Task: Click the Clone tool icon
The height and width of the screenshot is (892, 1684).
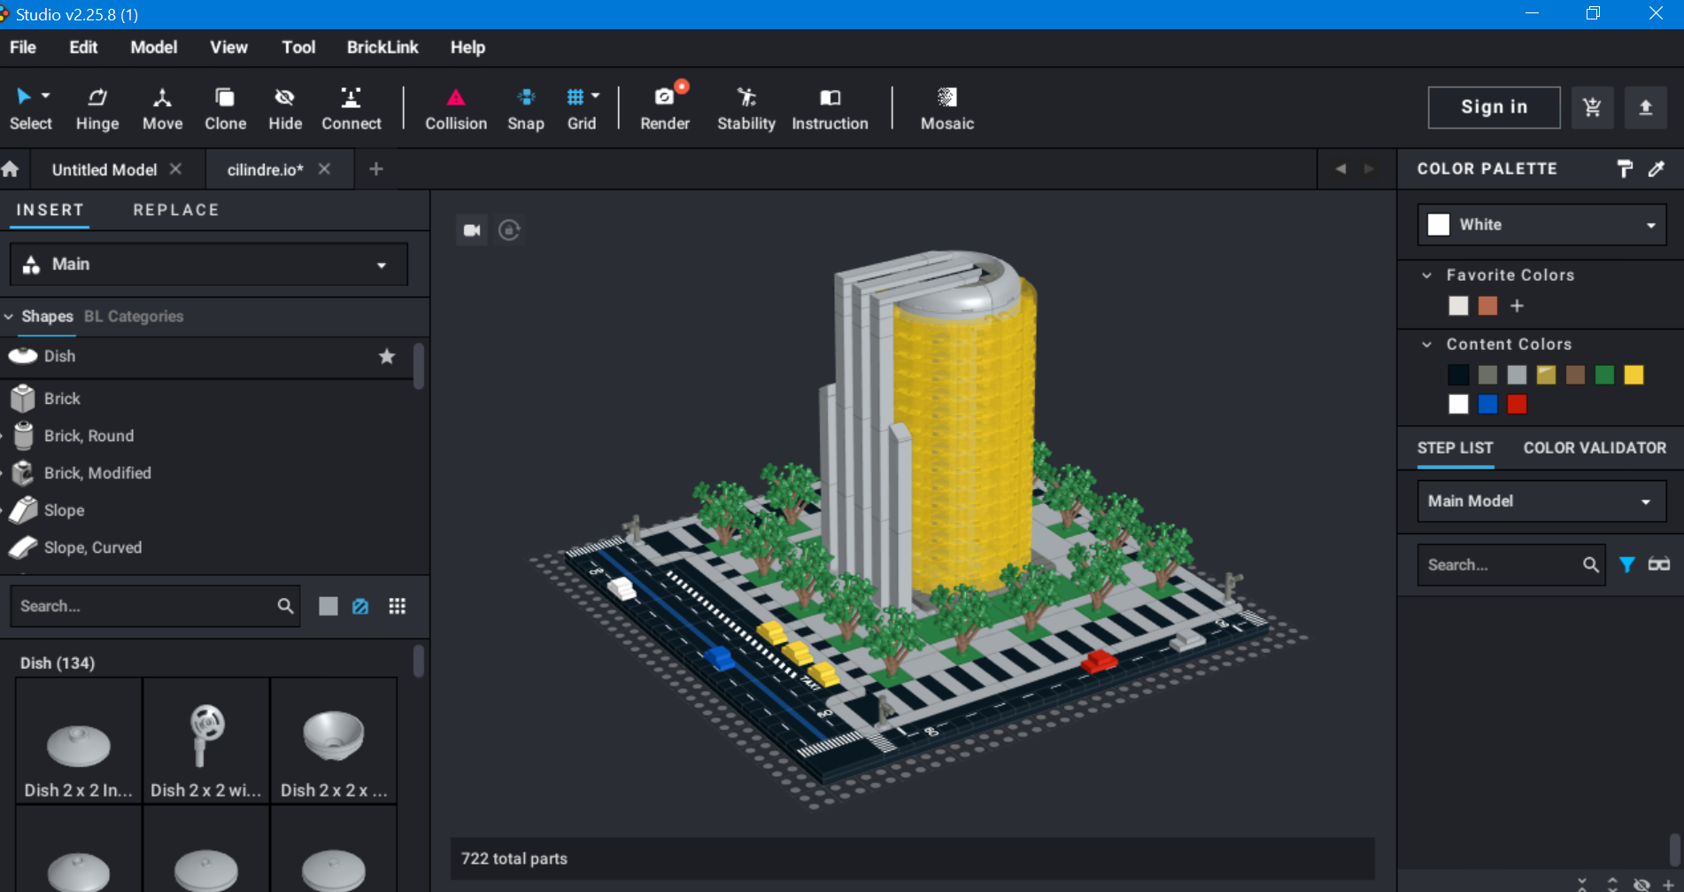Action: [225, 97]
